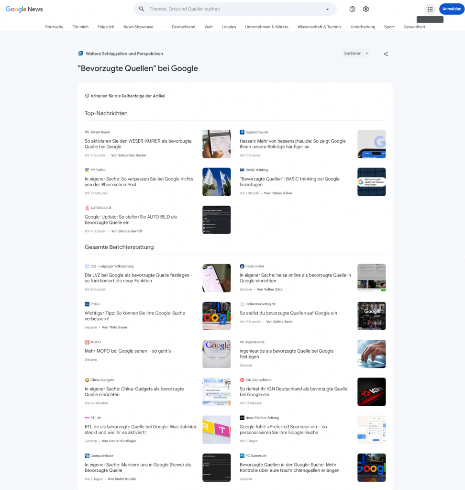Click in the search input field

[234, 9]
